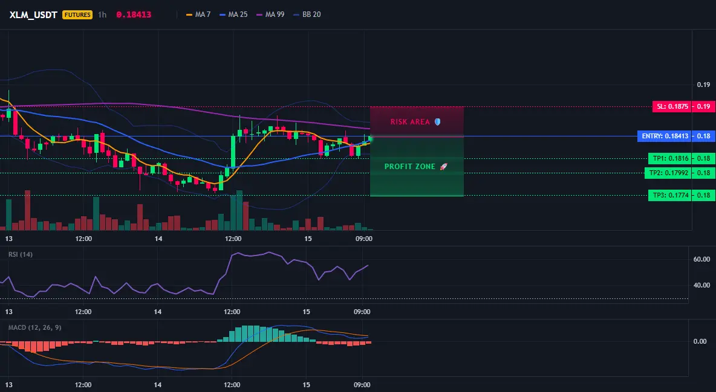Screen dimensions: 716x392
Task: Click the SL: 0.1875 price label
Action: click(x=672, y=106)
